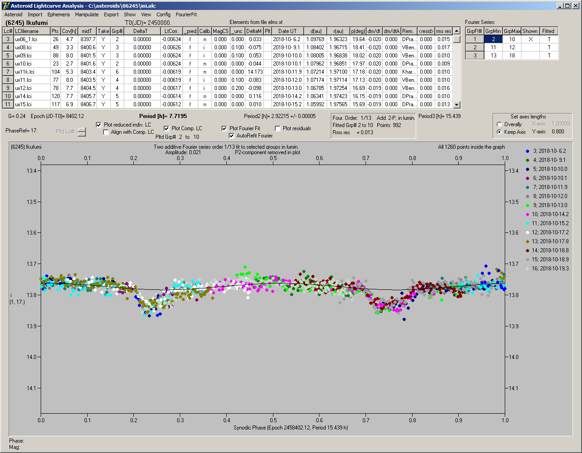This screenshot has width=582, height=453.
Task: Click legend entry 16; 2018-10-19.3
Action: click(x=547, y=269)
